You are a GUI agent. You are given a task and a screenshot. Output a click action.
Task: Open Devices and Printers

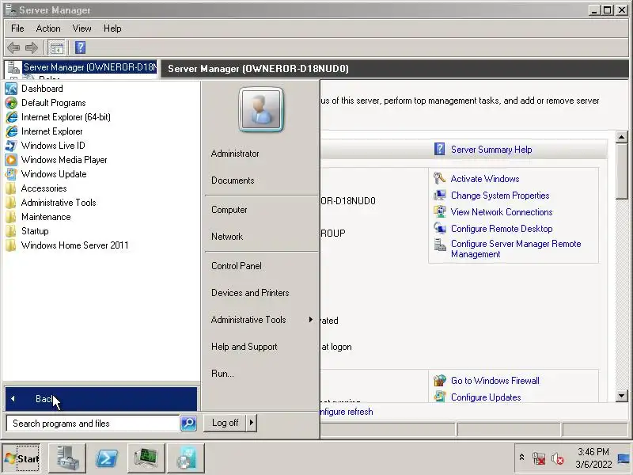point(250,293)
